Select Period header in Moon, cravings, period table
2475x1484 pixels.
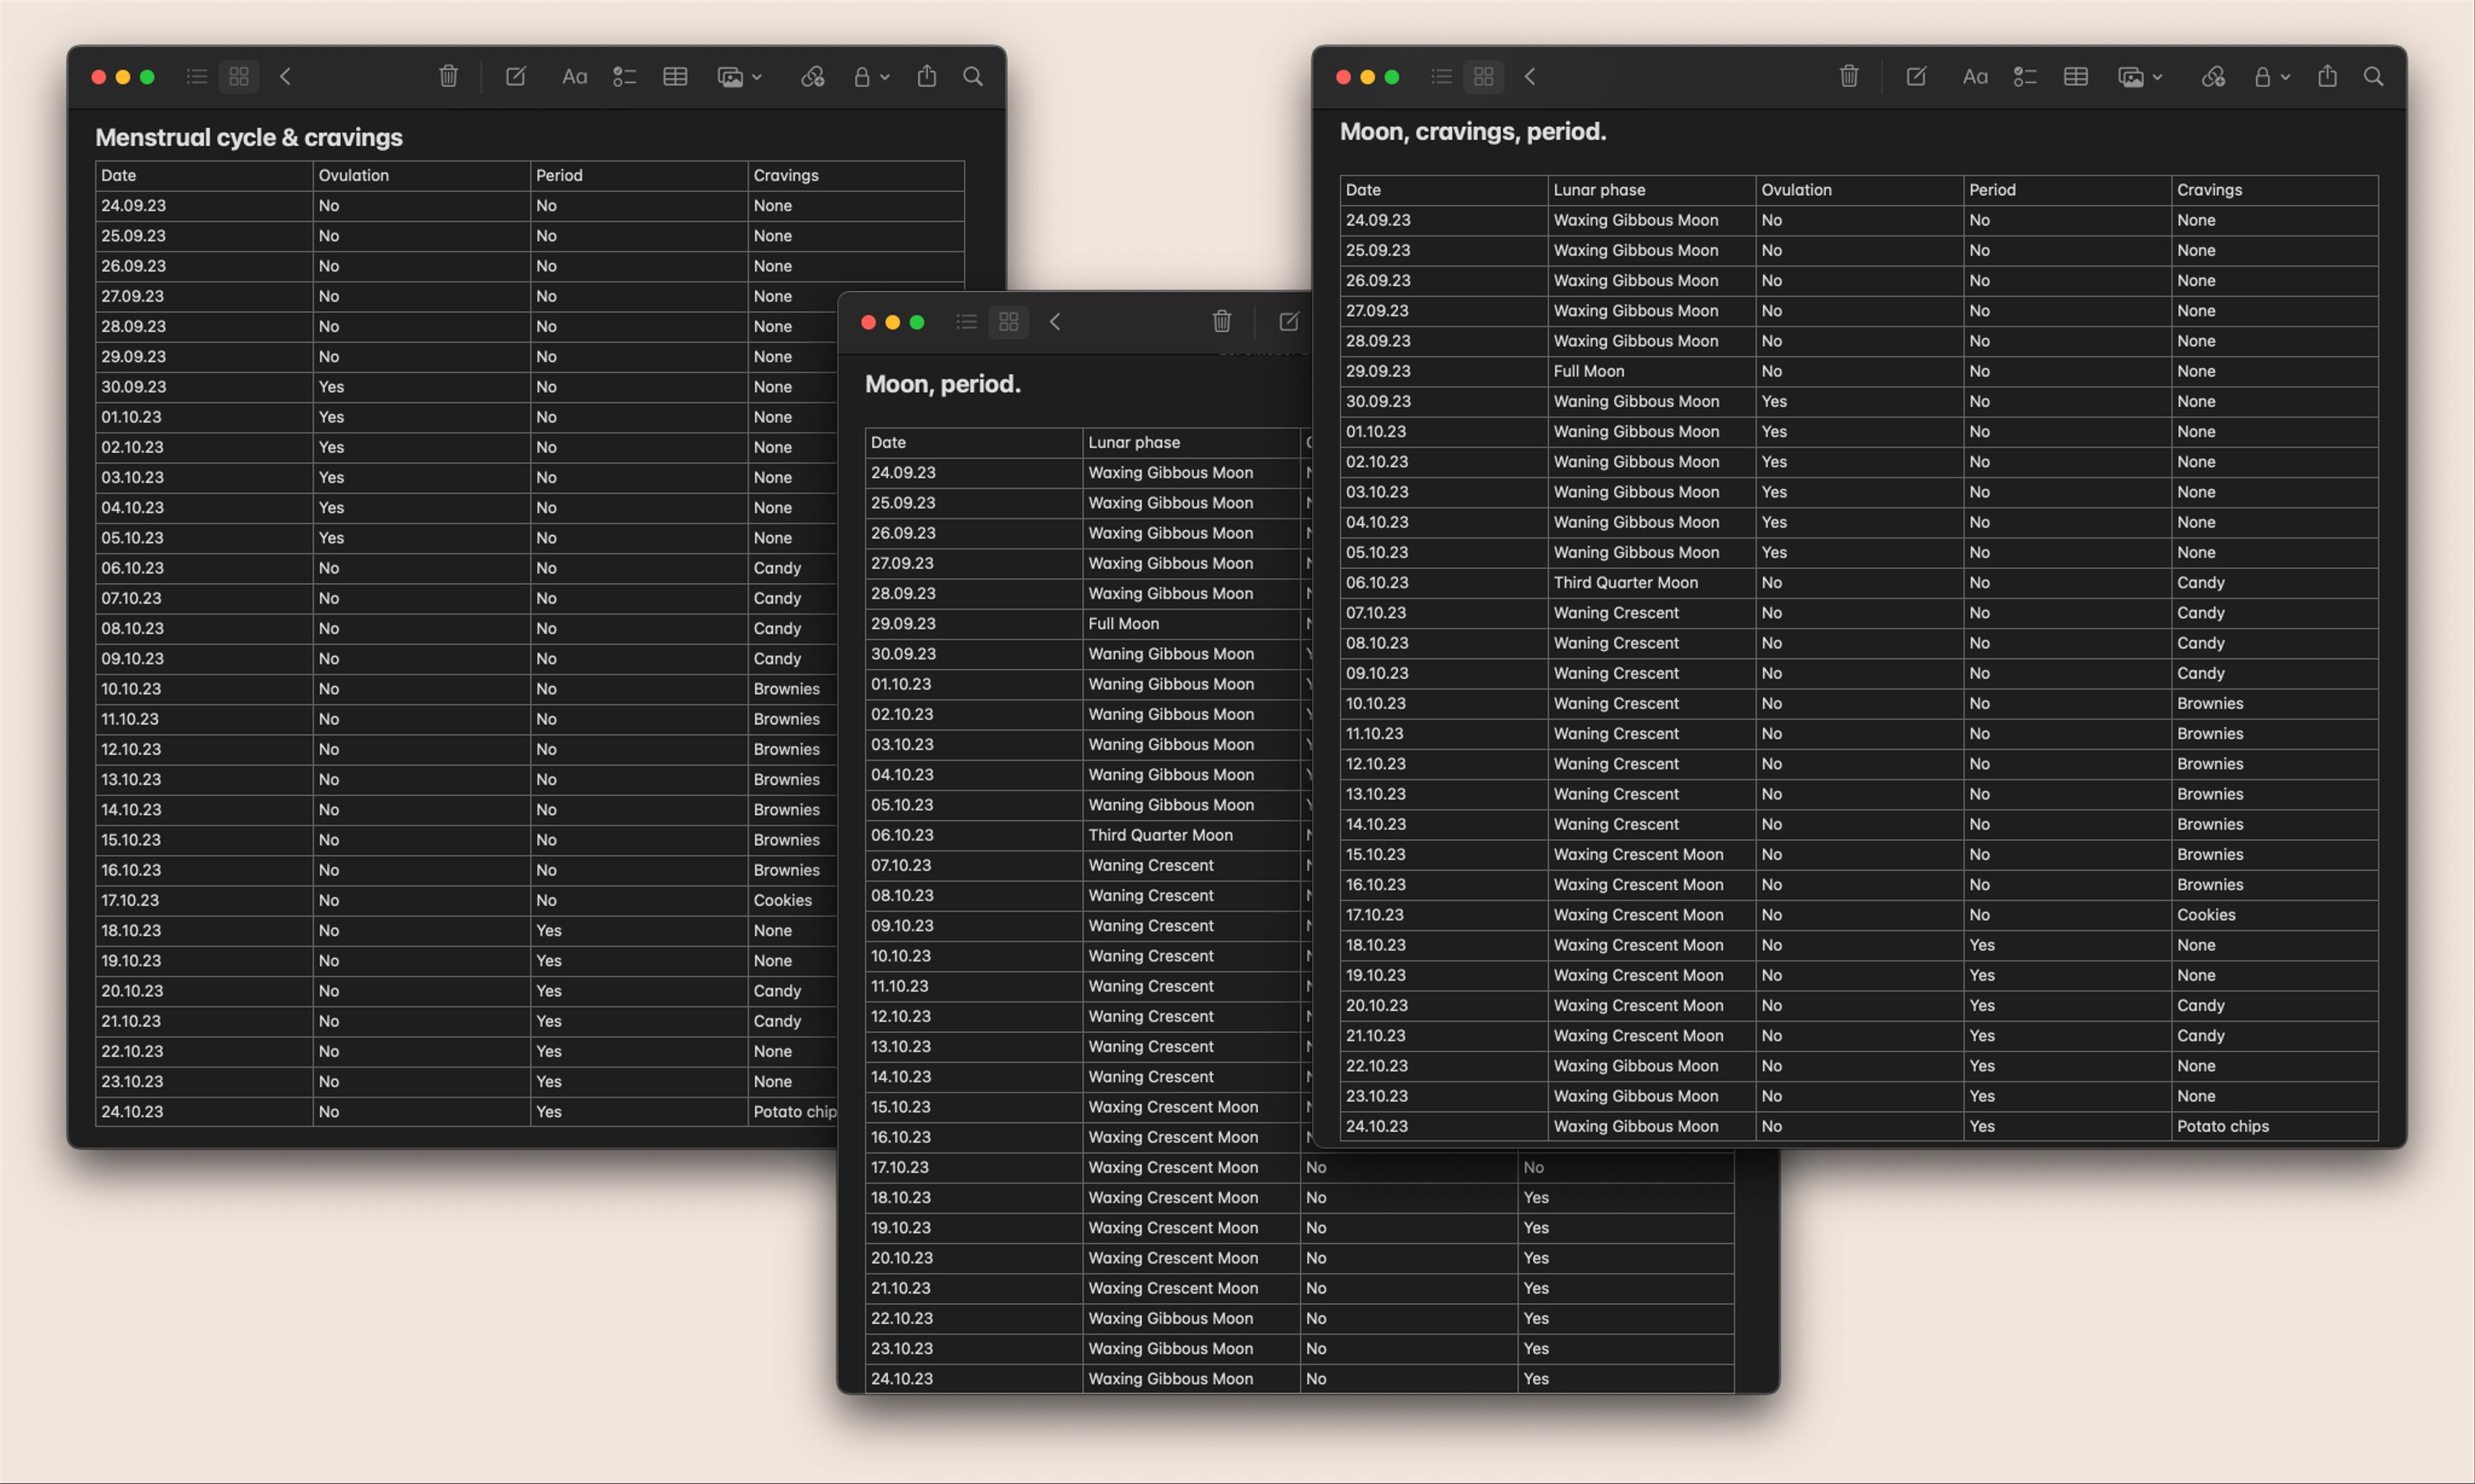pyautogui.click(x=2068, y=190)
